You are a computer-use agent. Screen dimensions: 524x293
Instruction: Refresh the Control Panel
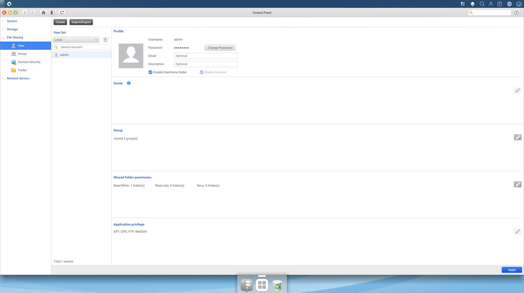(x=62, y=13)
